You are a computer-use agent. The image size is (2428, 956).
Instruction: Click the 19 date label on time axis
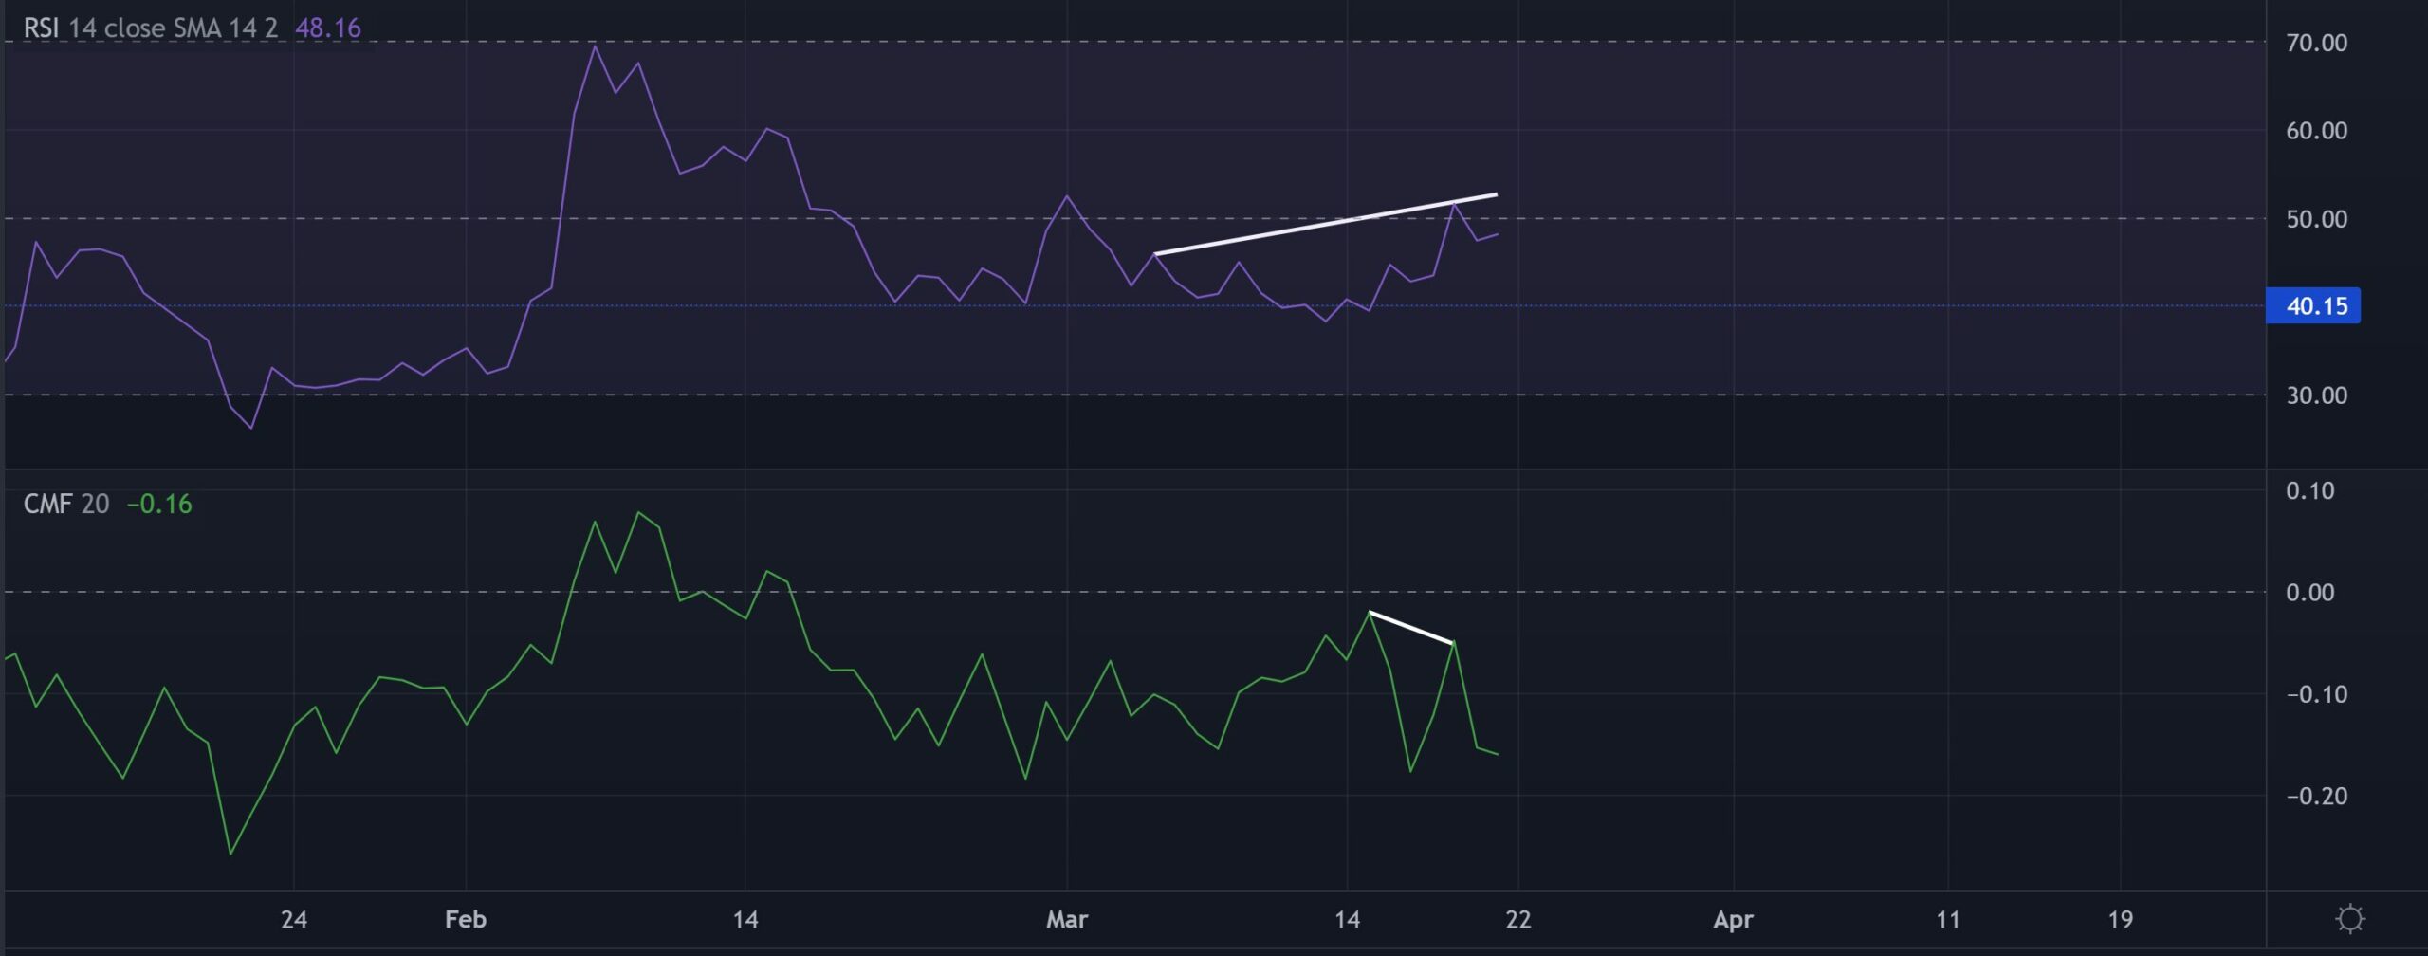click(x=2121, y=919)
